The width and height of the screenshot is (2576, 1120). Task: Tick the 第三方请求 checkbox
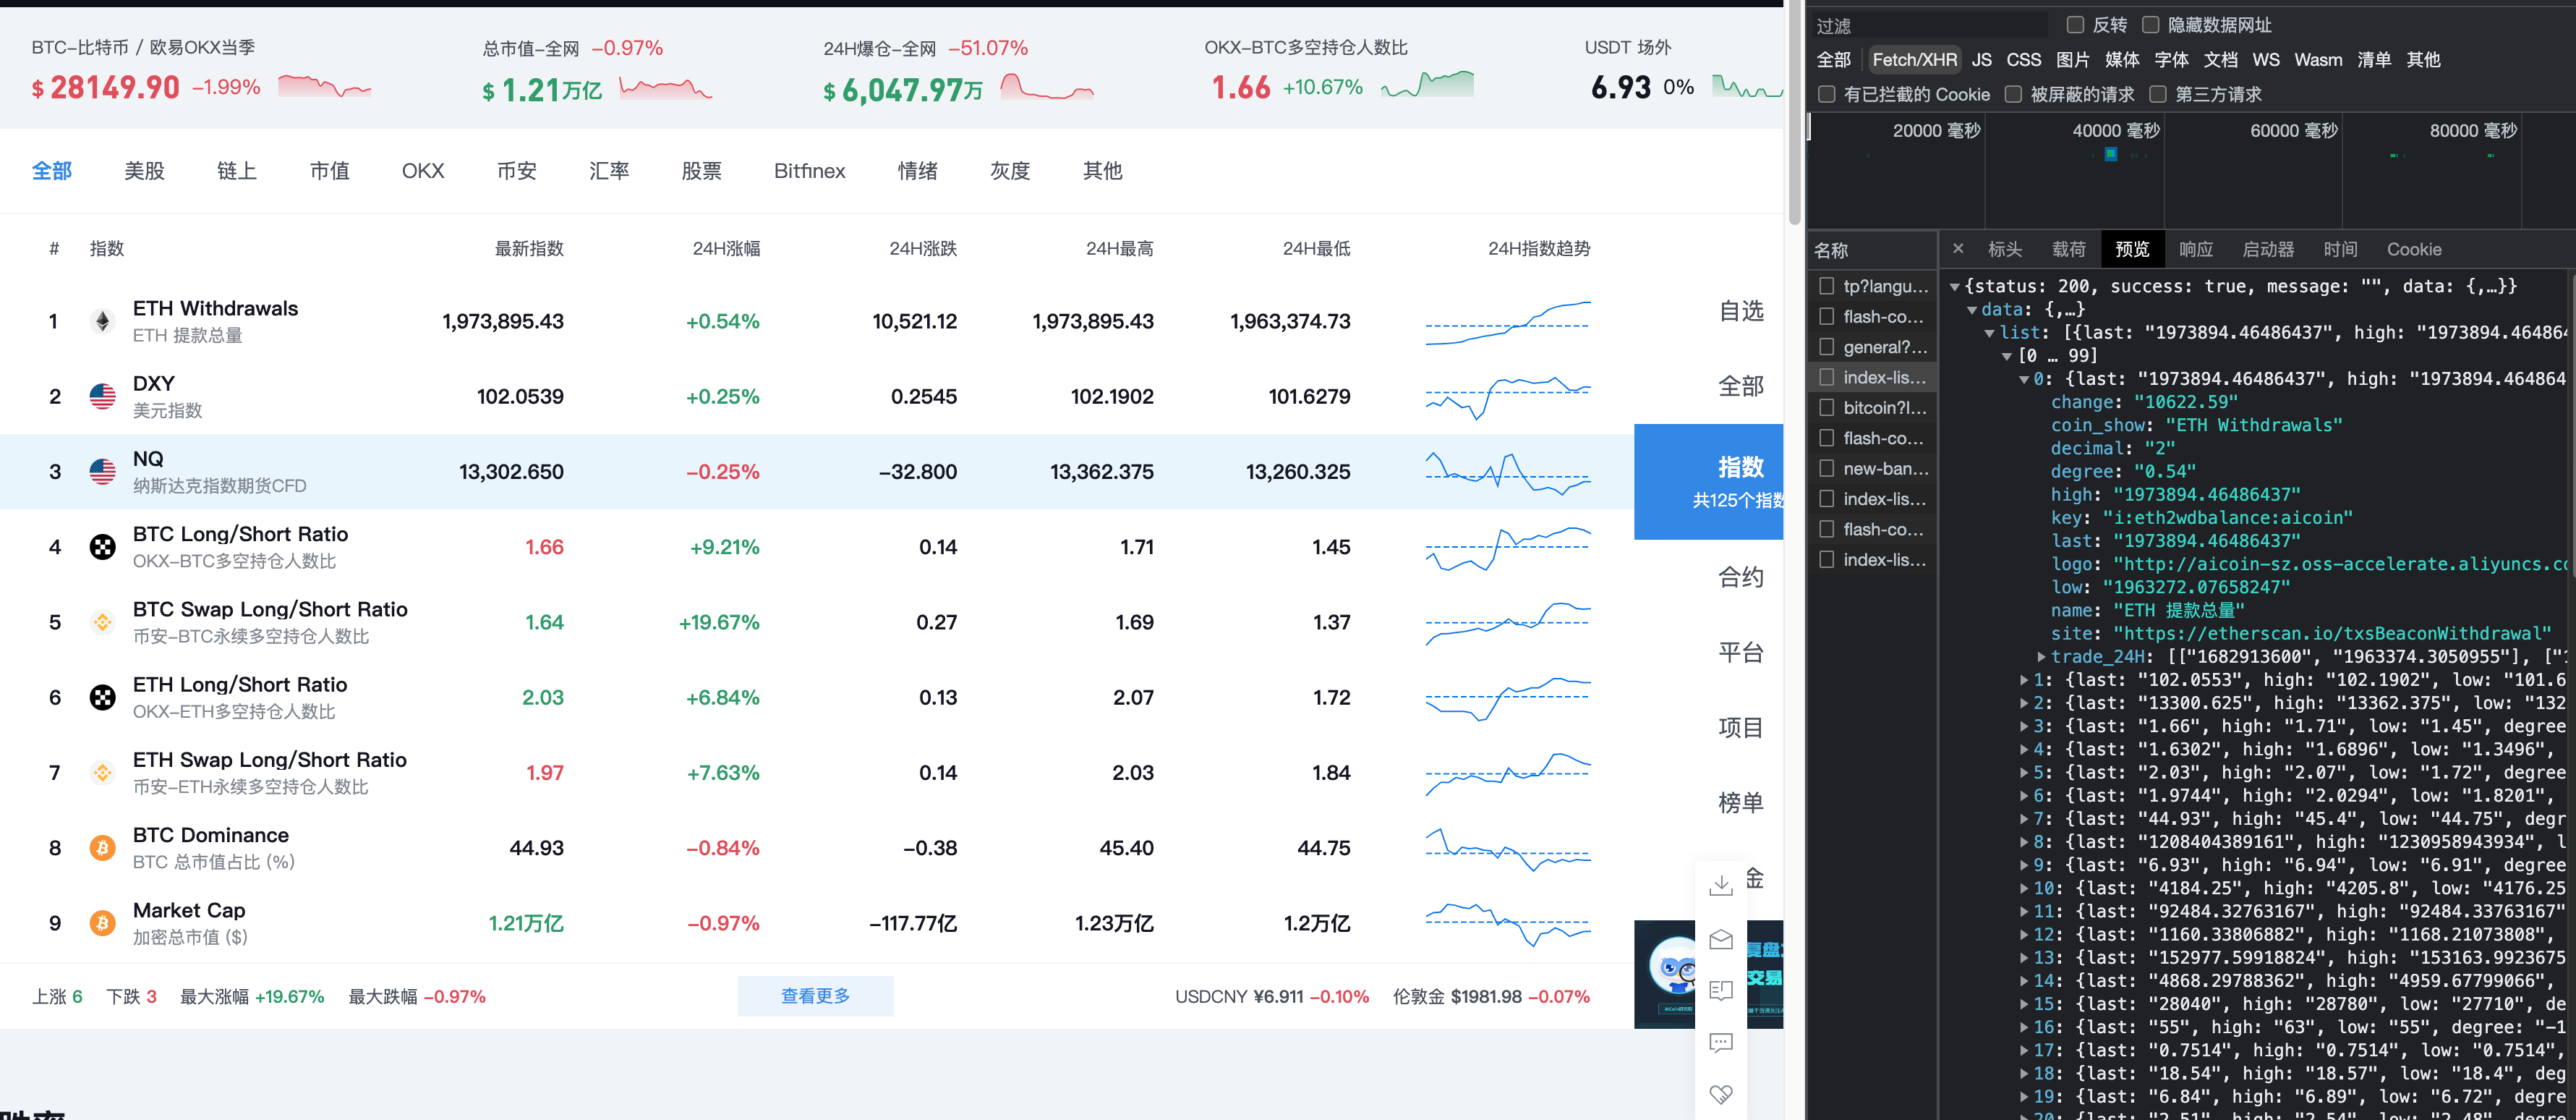coord(2158,94)
